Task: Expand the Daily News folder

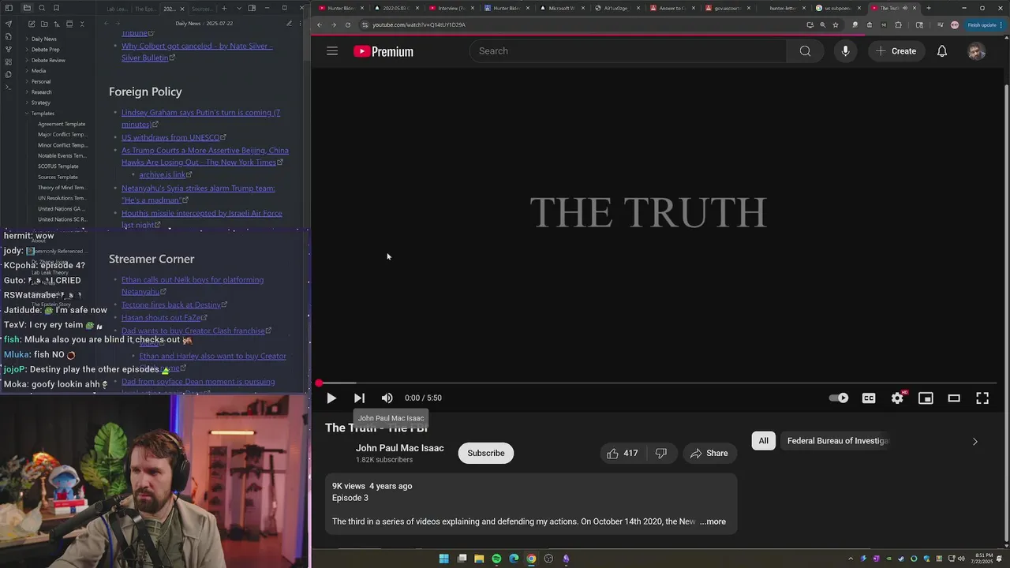Action: [x=43, y=39]
